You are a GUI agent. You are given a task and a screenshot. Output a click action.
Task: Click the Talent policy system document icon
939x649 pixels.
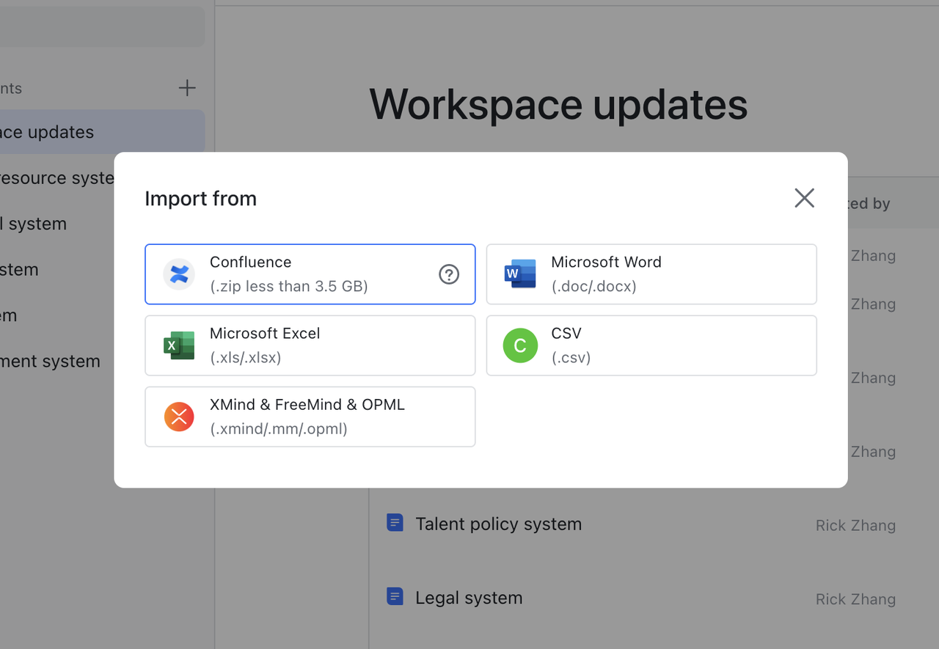pos(395,523)
